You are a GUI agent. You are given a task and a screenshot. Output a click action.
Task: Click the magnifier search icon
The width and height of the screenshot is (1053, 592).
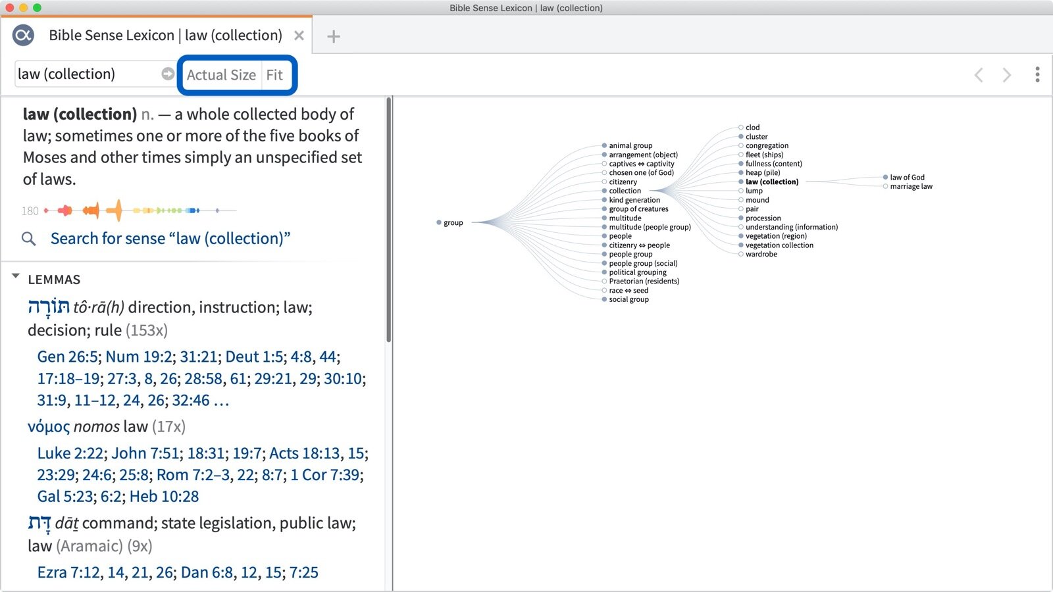[28, 239]
